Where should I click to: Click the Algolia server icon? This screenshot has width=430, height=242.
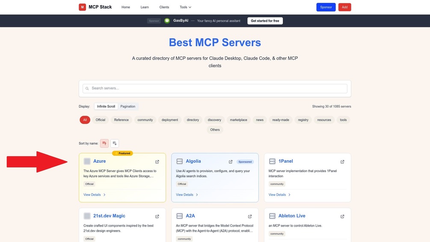(179, 161)
